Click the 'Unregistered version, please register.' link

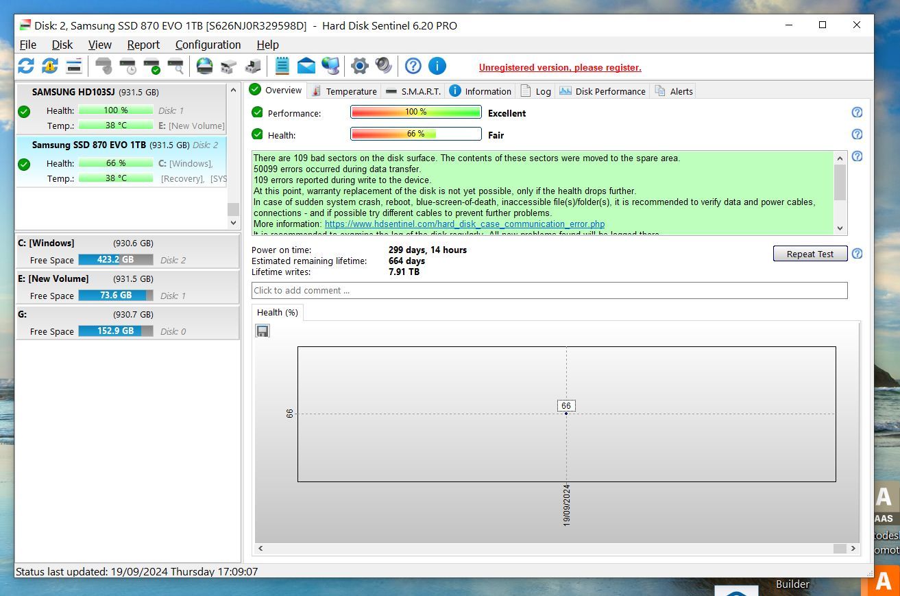560,67
